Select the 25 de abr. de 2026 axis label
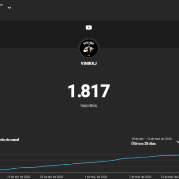The width and height of the screenshot is (179, 179). 51,177
